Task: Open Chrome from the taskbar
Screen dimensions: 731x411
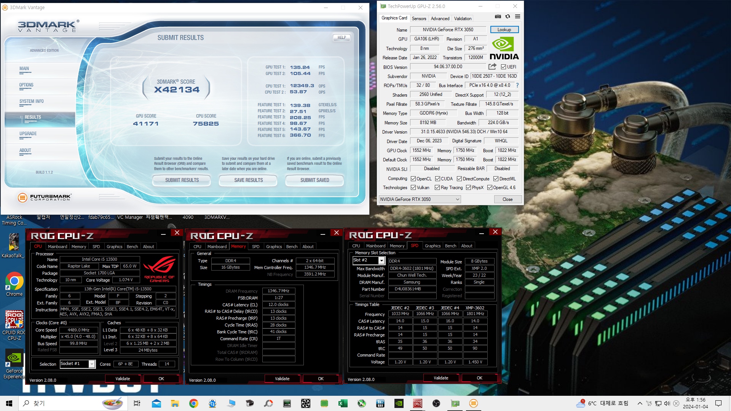Action: click(x=193, y=403)
